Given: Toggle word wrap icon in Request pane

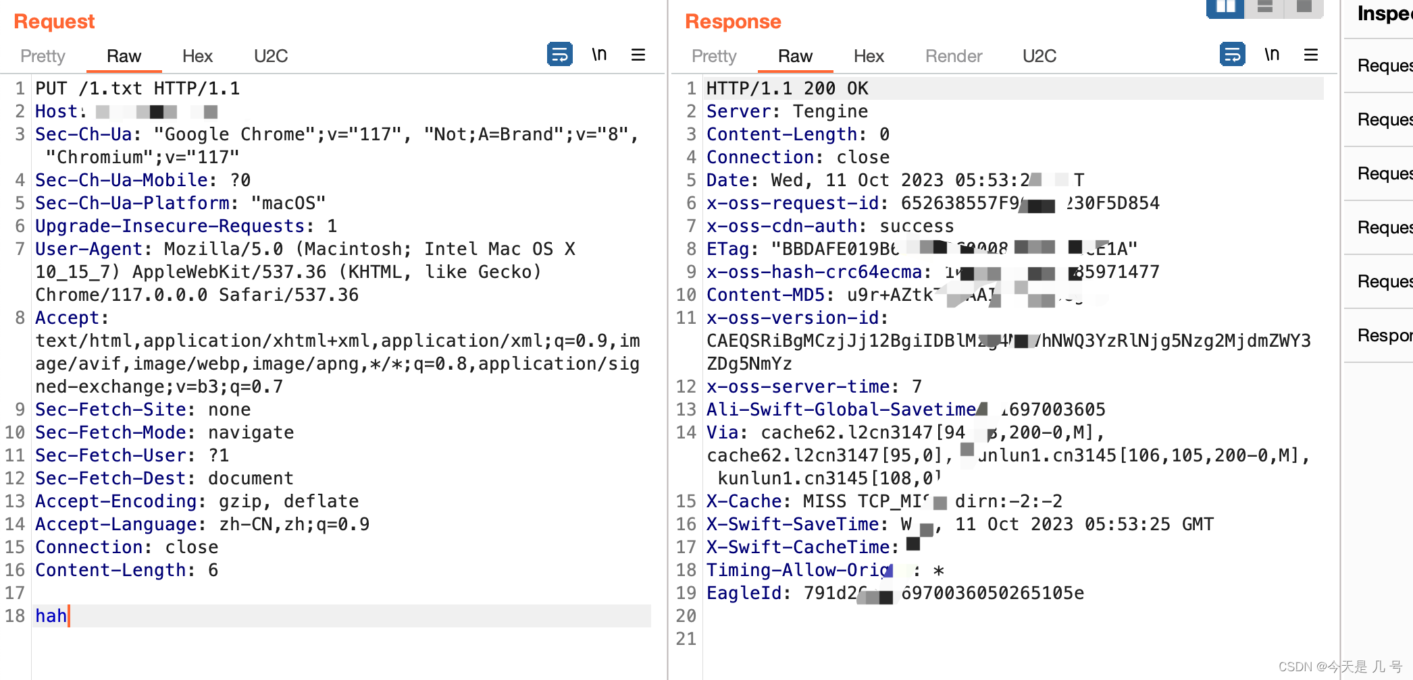Looking at the screenshot, I should (559, 54).
